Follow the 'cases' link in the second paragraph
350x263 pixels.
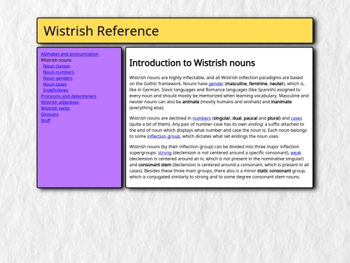[x=296, y=118]
